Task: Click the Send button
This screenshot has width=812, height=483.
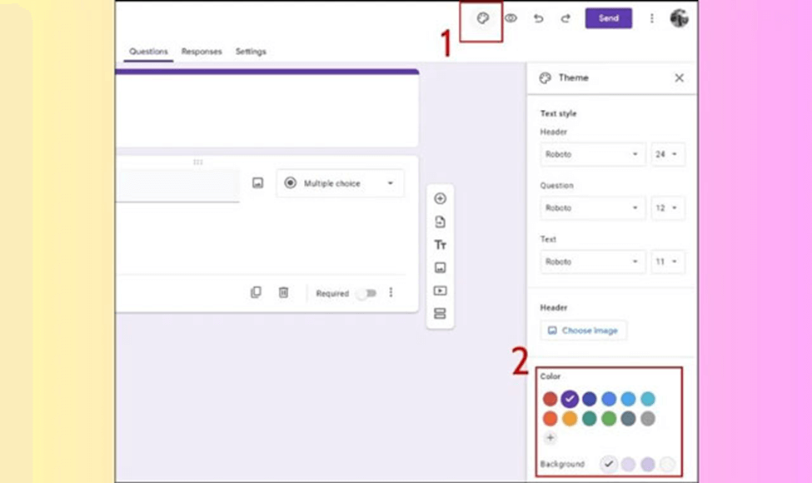Action: point(609,17)
